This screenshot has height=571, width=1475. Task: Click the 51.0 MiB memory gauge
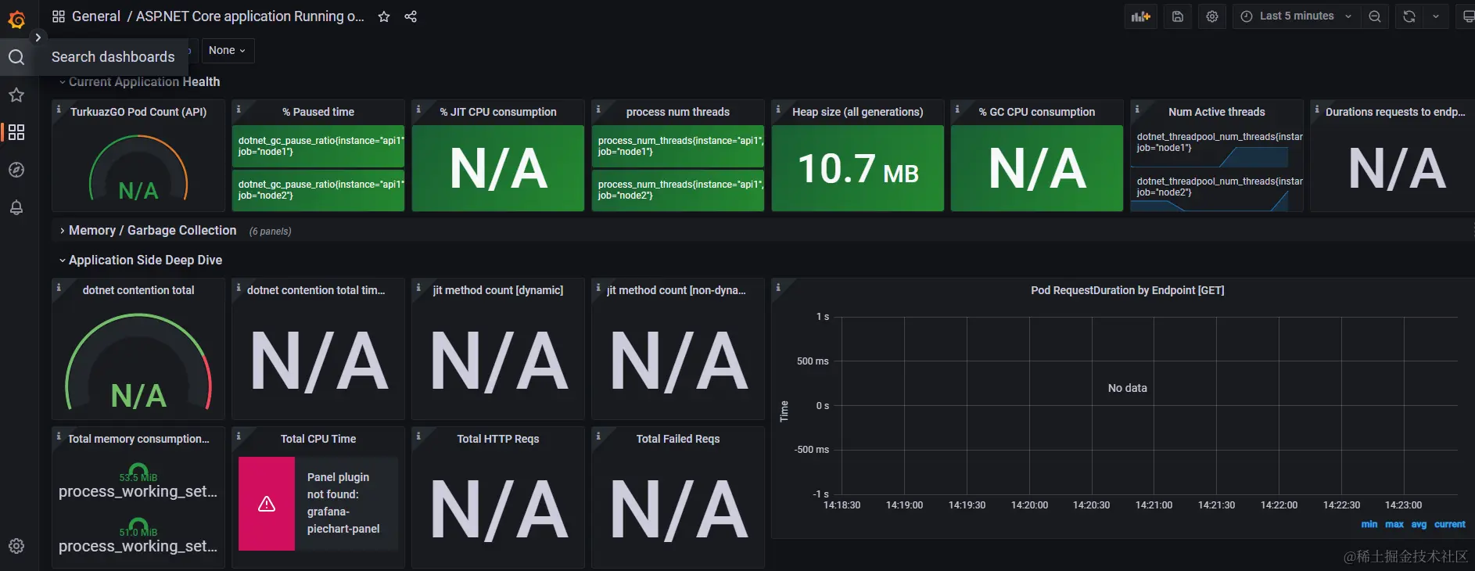[138, 527]
